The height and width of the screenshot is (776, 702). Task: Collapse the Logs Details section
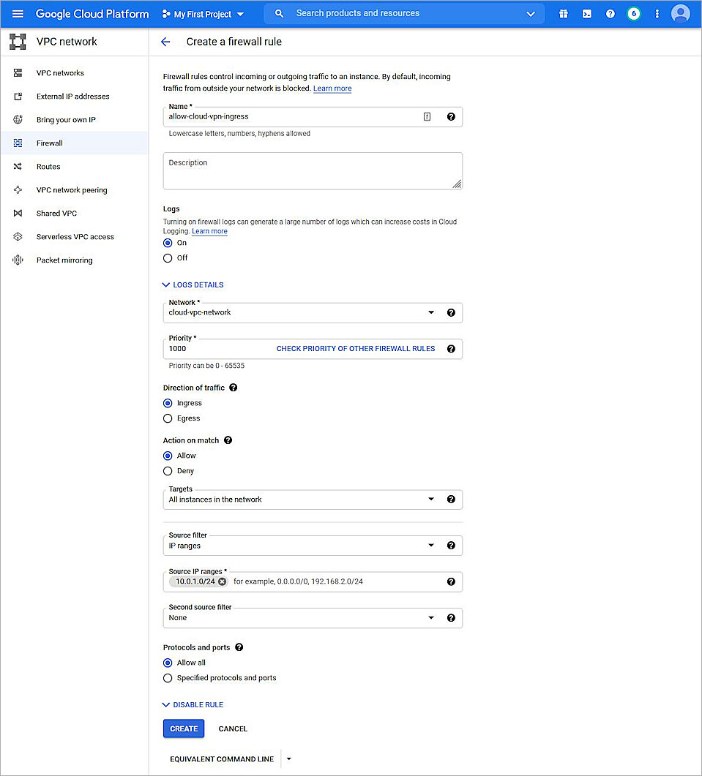click(x=193, y=285)
